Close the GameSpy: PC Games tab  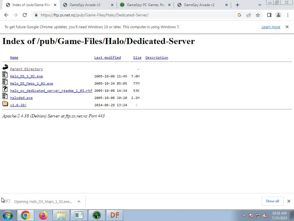click(x=169, y=5)
